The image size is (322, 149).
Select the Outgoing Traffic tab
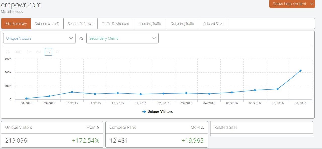tap(183, 24)
